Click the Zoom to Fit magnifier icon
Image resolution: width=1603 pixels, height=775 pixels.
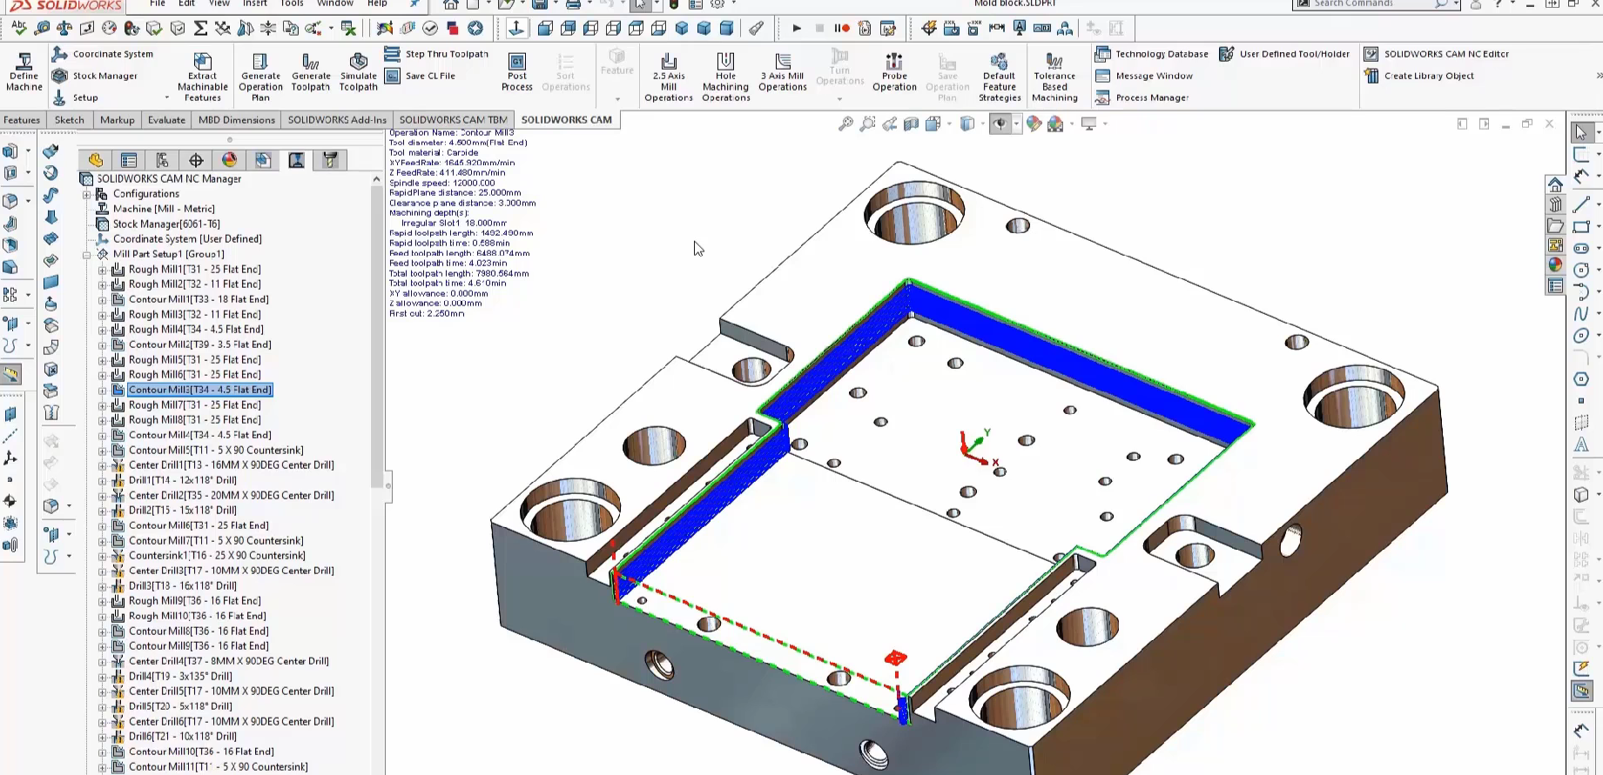pyautogui.click(x=845, y=124)
